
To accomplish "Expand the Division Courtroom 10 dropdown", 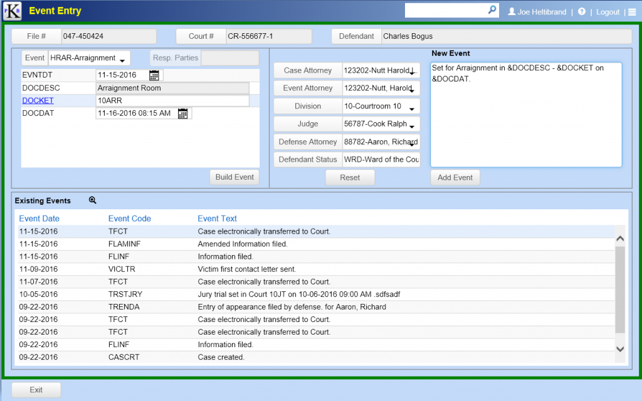I will [412, 108].
